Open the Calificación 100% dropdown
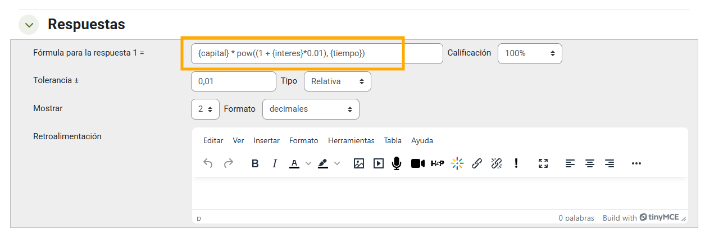The width and height of the screenshot is (705, 233). coord(529,53)
